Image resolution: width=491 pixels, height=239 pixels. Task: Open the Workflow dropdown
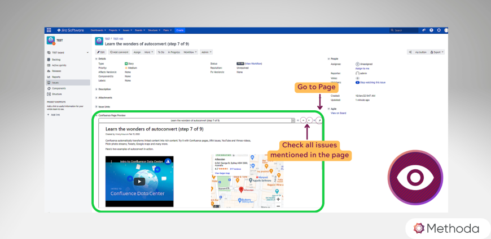[190, 52]
